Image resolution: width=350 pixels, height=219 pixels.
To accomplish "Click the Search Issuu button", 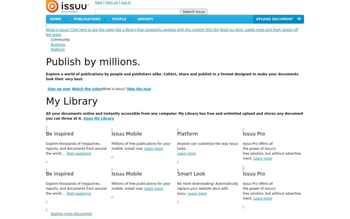I will click(x=194, y=11).
